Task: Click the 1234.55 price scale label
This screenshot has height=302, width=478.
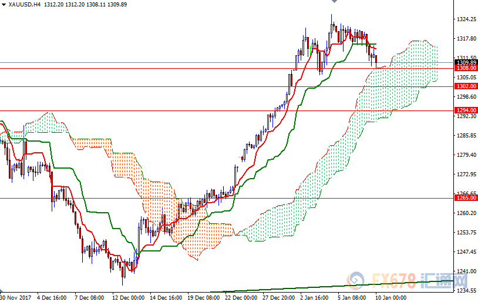Action: point(465,290)
